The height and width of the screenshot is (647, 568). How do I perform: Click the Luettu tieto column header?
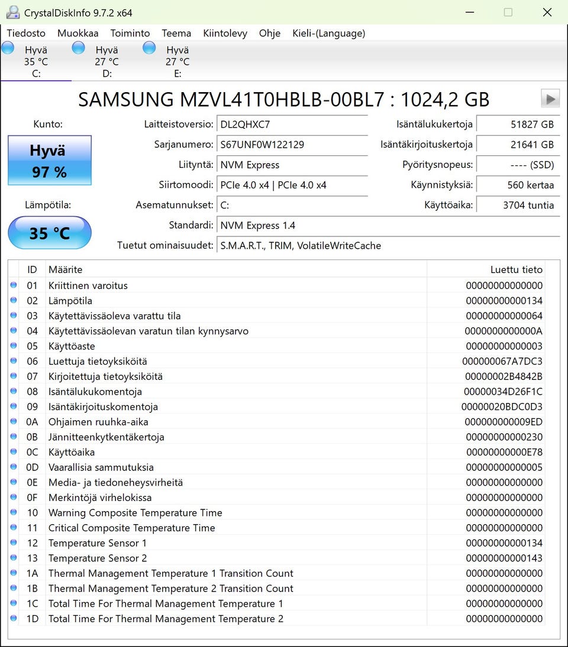click(x=486, y=269)
